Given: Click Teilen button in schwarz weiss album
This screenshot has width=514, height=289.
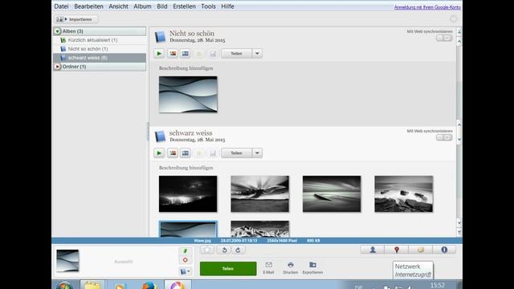Looking at the screenshot, I should (236, 153).
